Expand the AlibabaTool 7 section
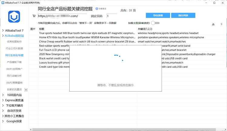Viewport: 227px width, 131px height. tap(3, 30)
